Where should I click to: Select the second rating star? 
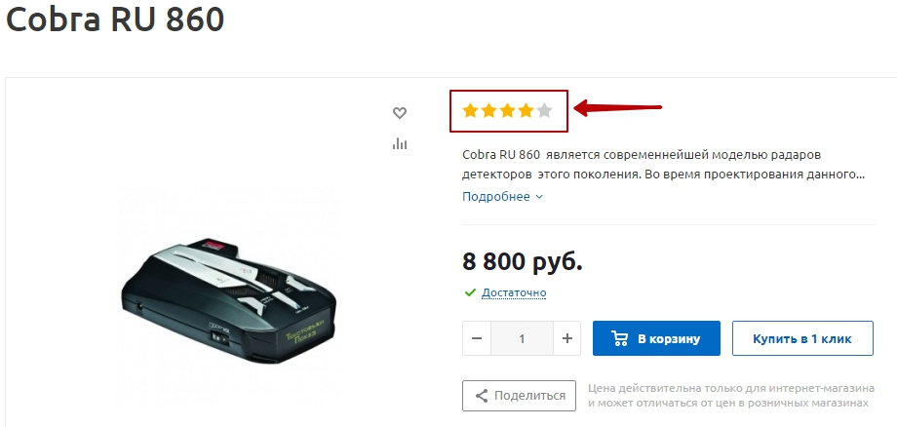point(488,110)
